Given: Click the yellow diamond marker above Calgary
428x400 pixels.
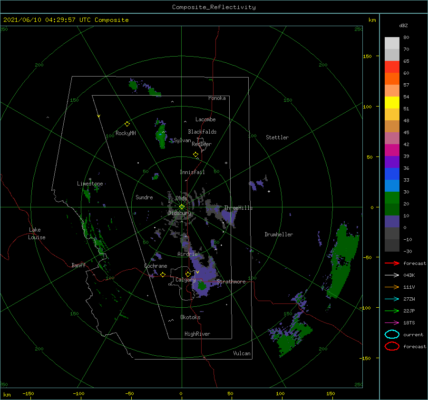Looking at the screenshot, I should click(x=188, y=274).
